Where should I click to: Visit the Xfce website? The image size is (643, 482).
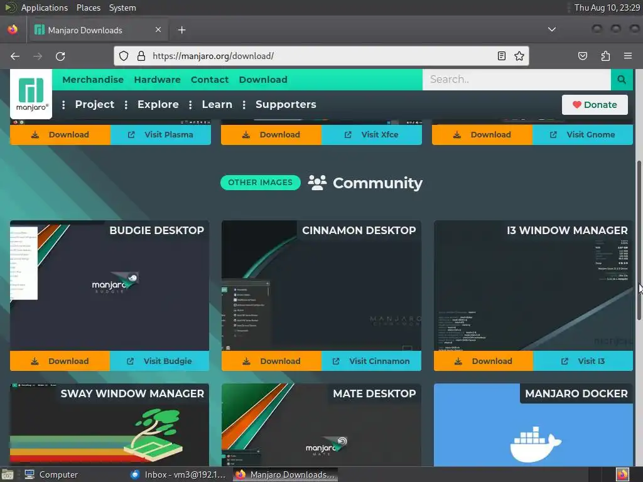pyautogui.click(x=372, y=135)
